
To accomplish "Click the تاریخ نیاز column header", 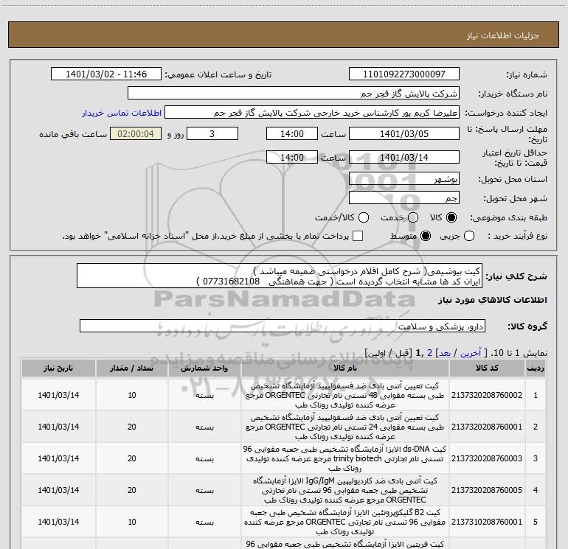I will [x=58, y=368].
